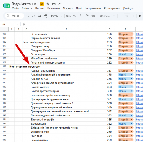This screenshot has height=142, width=143.
Task: Open the font family dropdown За ум...
Action: click(107, 16)
